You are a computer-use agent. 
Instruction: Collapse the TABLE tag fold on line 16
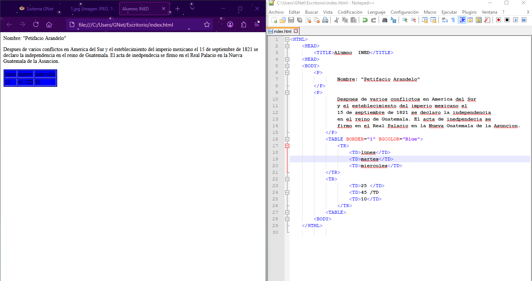287,139
